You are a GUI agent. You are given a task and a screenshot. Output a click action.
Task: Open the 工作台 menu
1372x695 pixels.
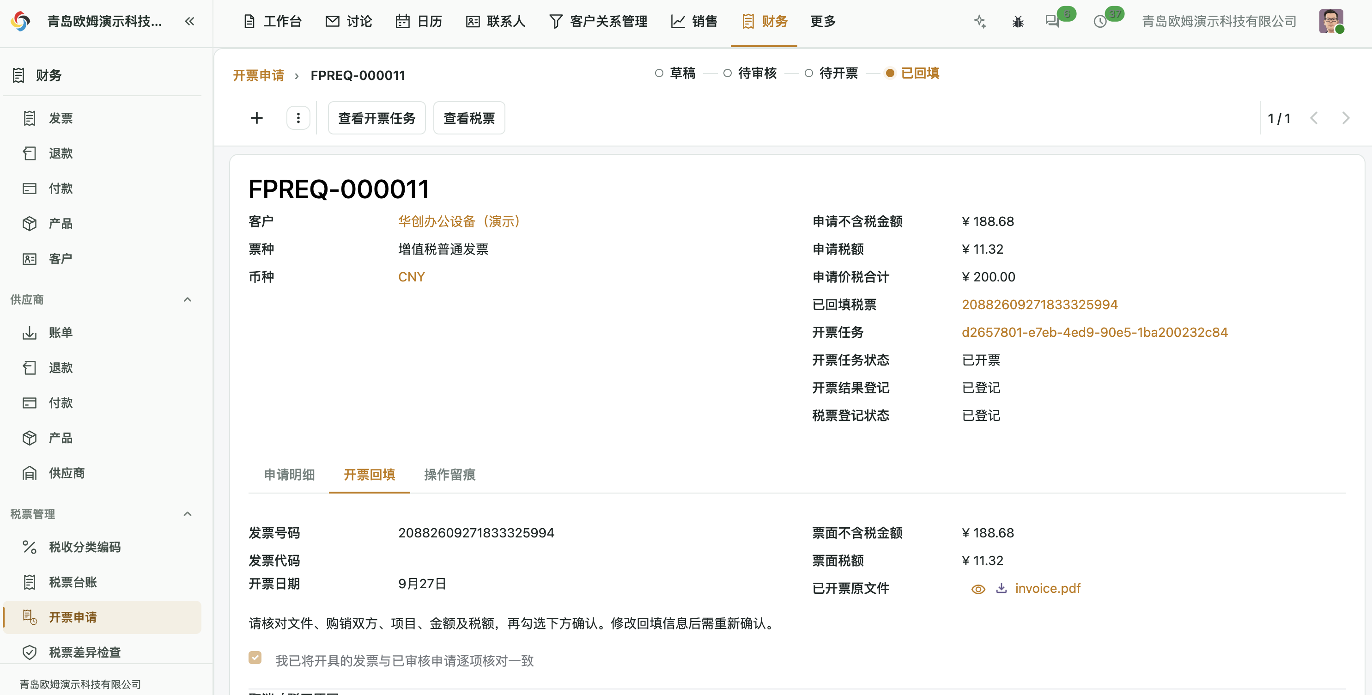272,21
